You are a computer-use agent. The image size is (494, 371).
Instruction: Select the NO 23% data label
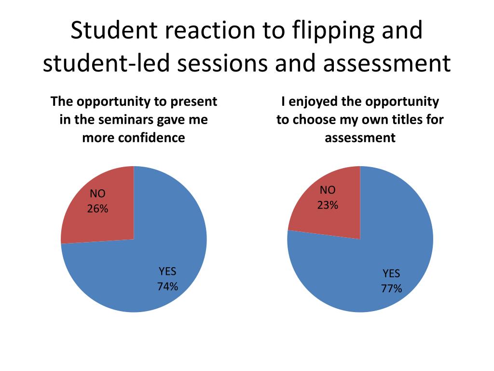point(328,198)
